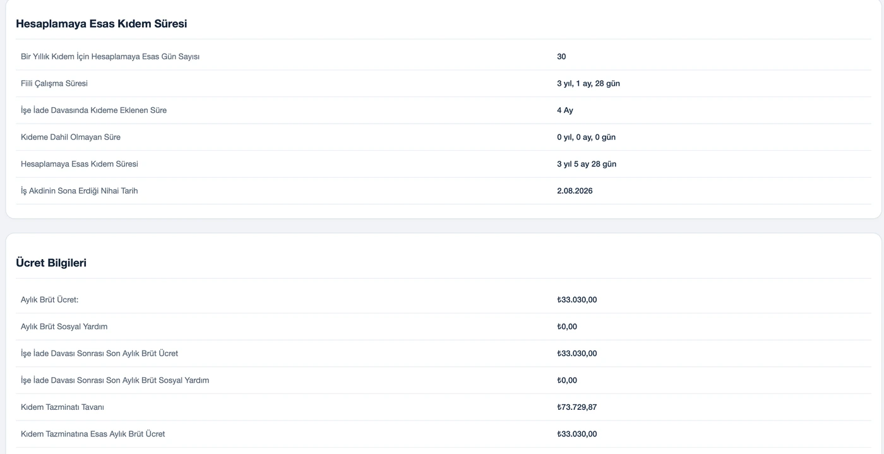Click 'İşe İade Davasında Kıdeme Eklenen Süre' label
The image size is (884, 454).
(93, 110)
